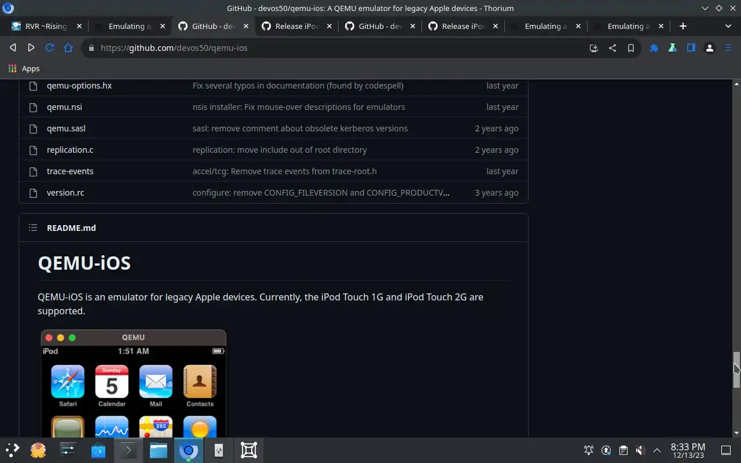Image resolution: width=741 pixels, height=463 pixels.
Task: Click the github.com address bar URL
Action: pyautogui.click(x=174, y=48)
